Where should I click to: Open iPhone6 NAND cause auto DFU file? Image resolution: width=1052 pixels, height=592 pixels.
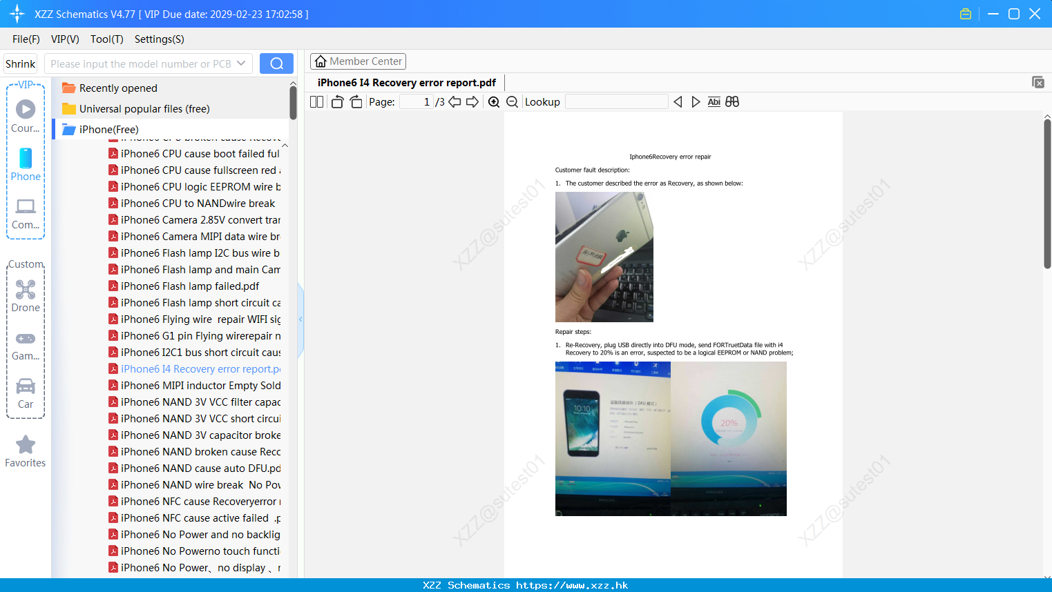tap(194, 468)
